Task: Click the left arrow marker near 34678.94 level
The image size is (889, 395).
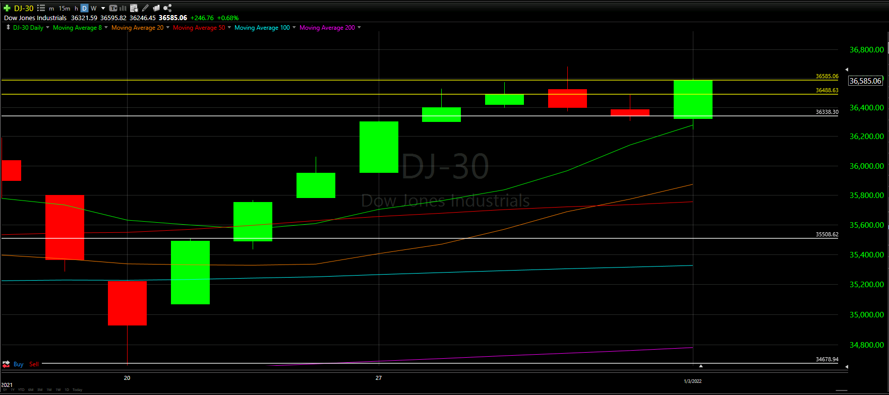Action: 847,367
